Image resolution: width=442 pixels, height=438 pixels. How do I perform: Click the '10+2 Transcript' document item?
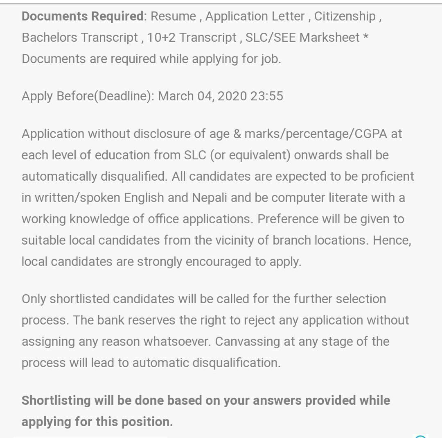tap(192, 38)
